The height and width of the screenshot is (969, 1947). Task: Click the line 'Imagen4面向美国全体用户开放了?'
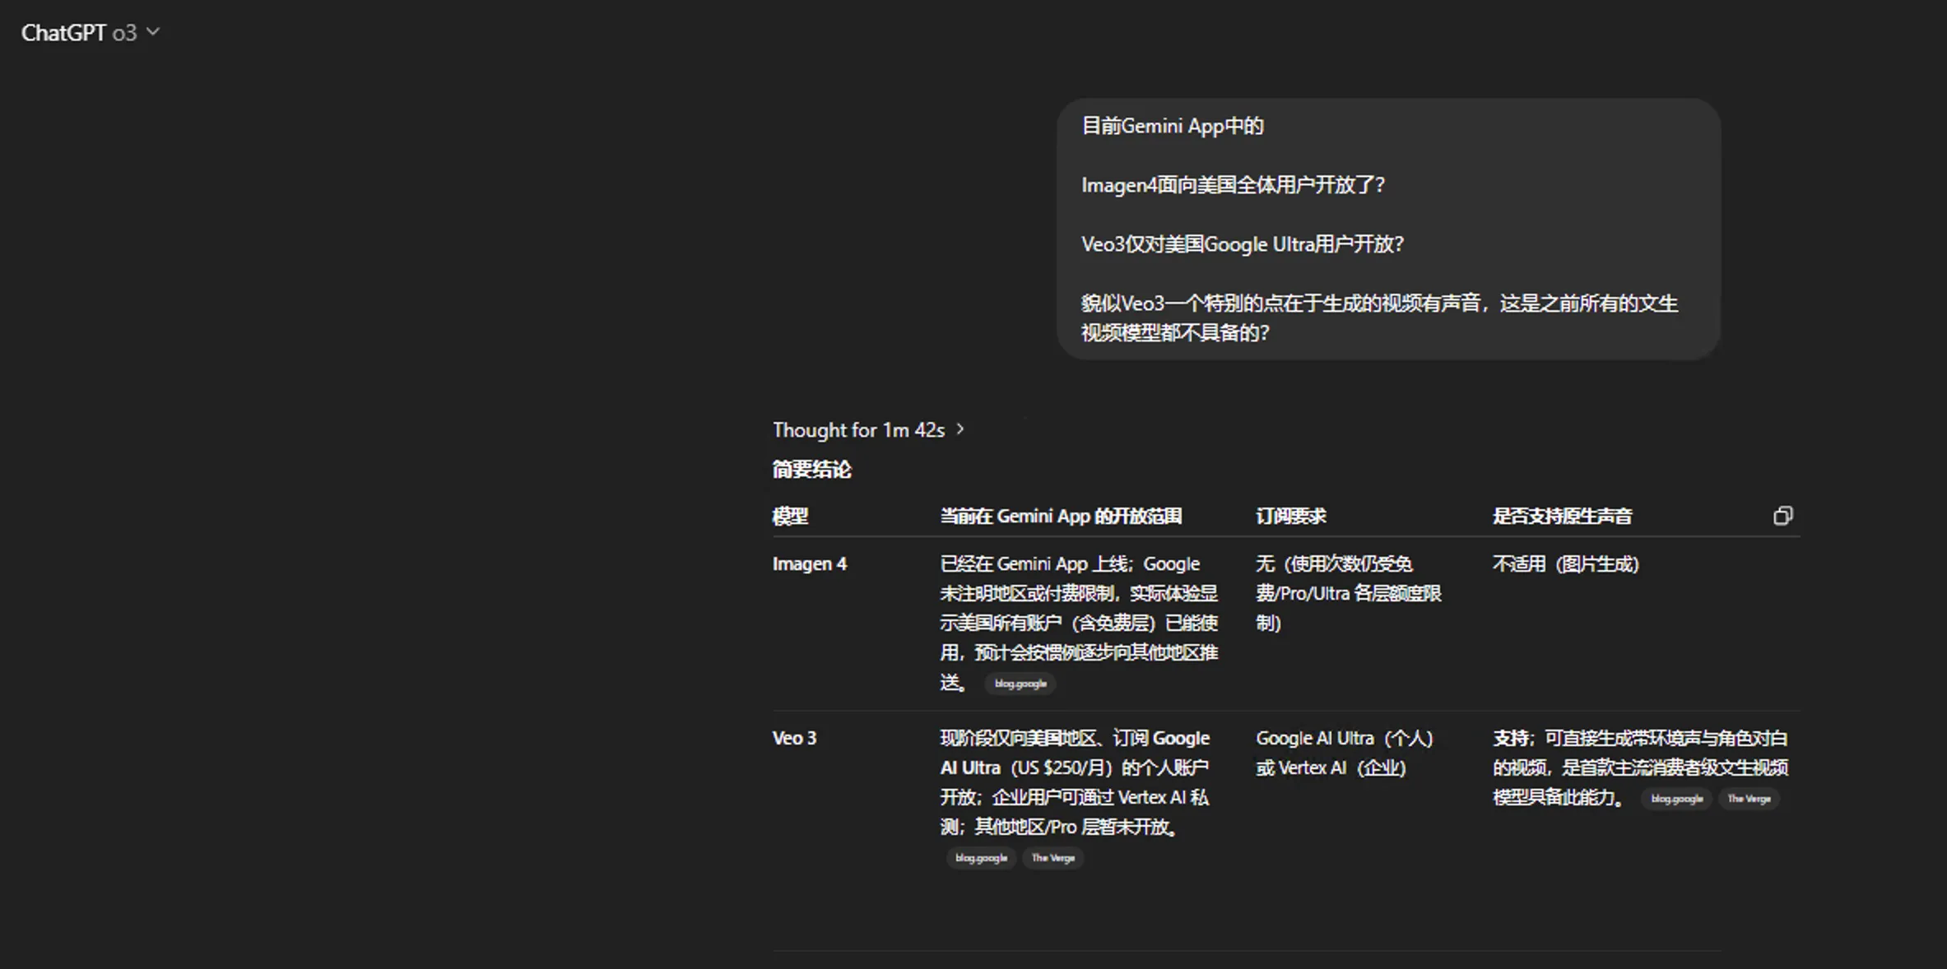pyautogui.click(x=1233, y=185)
